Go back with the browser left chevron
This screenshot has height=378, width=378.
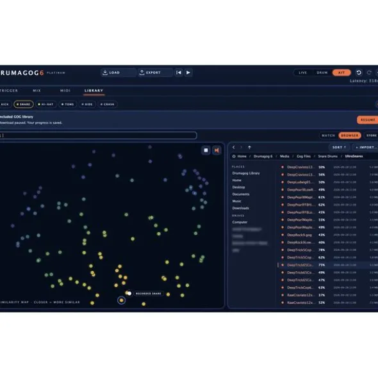pos(234,147)
